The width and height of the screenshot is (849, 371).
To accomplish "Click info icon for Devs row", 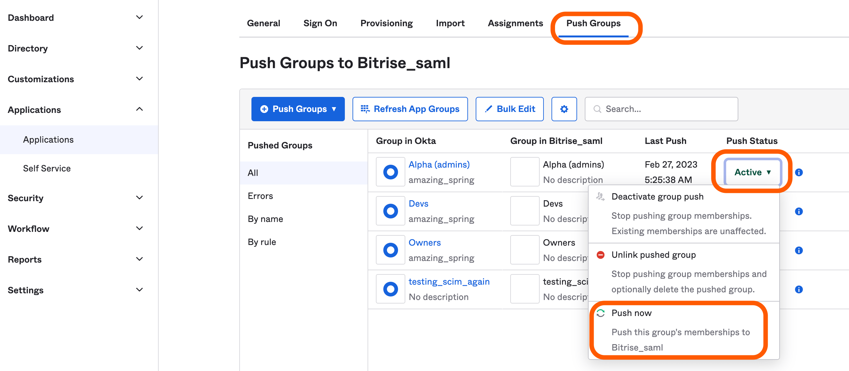I will [798, 211].
